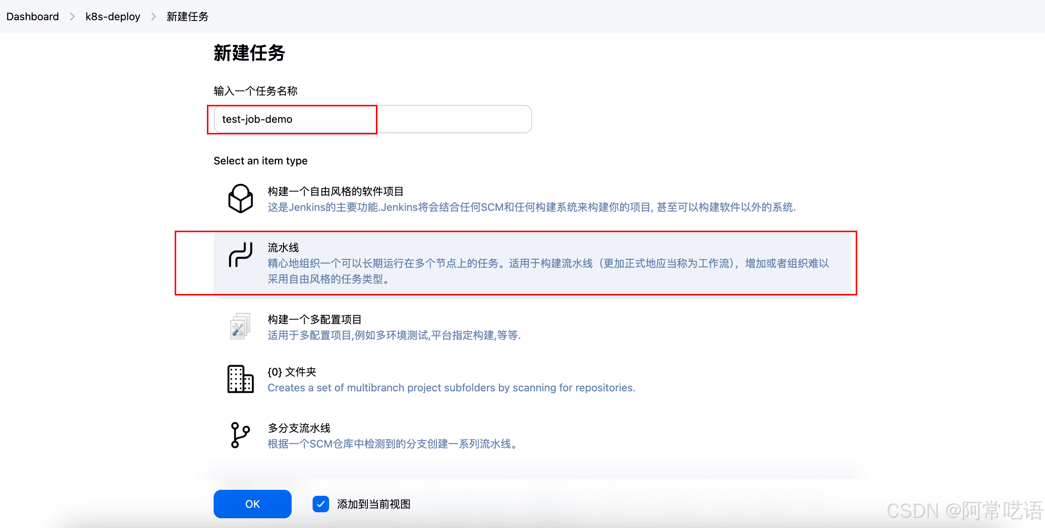Open the Dashboard breadcrumb
Image resolution: width=1045 pixels, height=528 pixels.
tap(33, 16)
